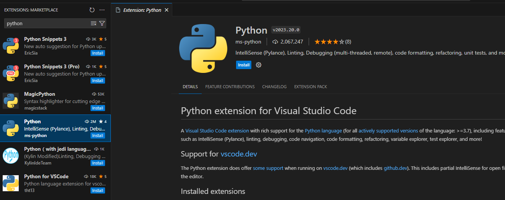
Task: Open the actively supported versions link
Action: tap(388, 131)
